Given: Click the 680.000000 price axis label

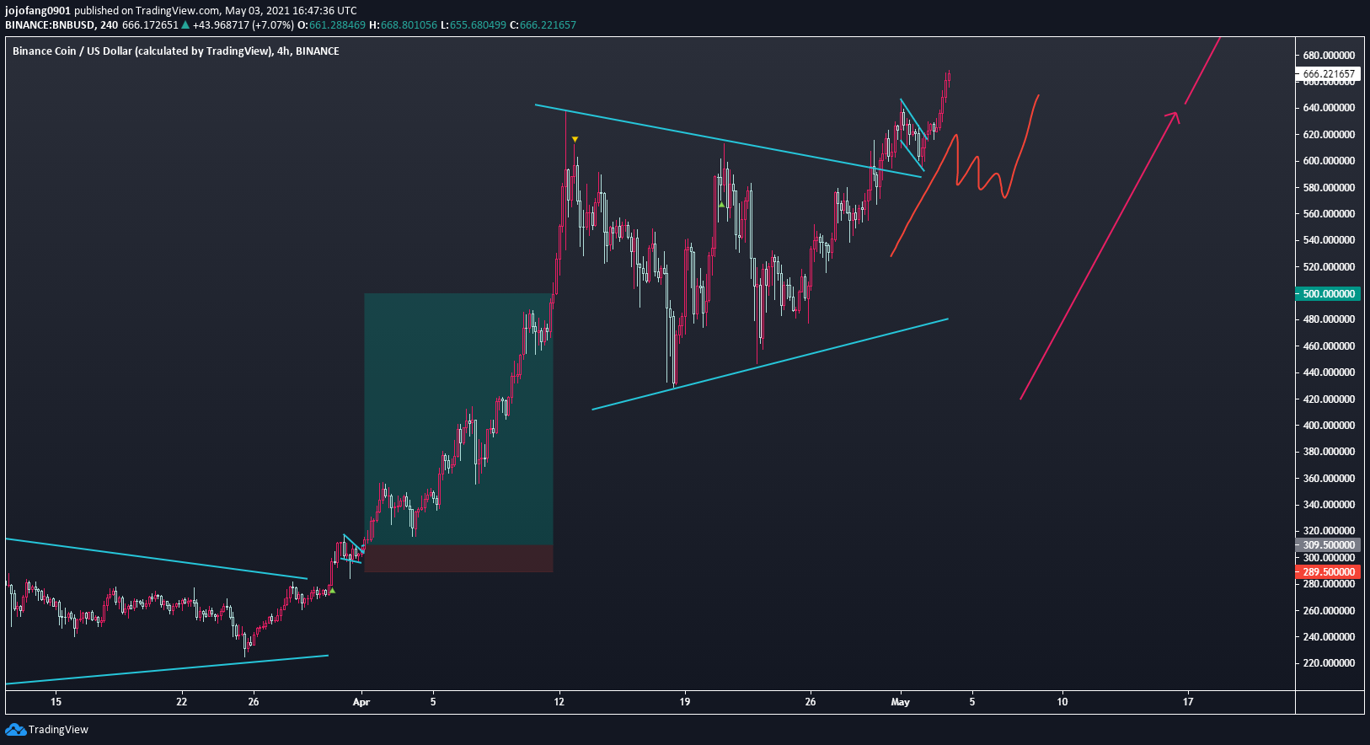Looking at the screenshot, I should click(1329, 56).
